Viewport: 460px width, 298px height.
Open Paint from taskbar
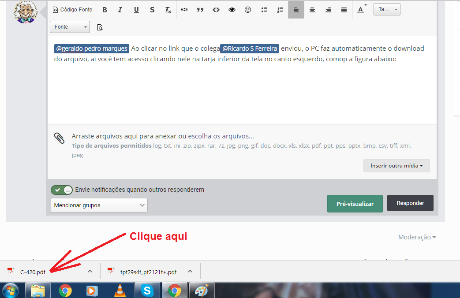202,291
